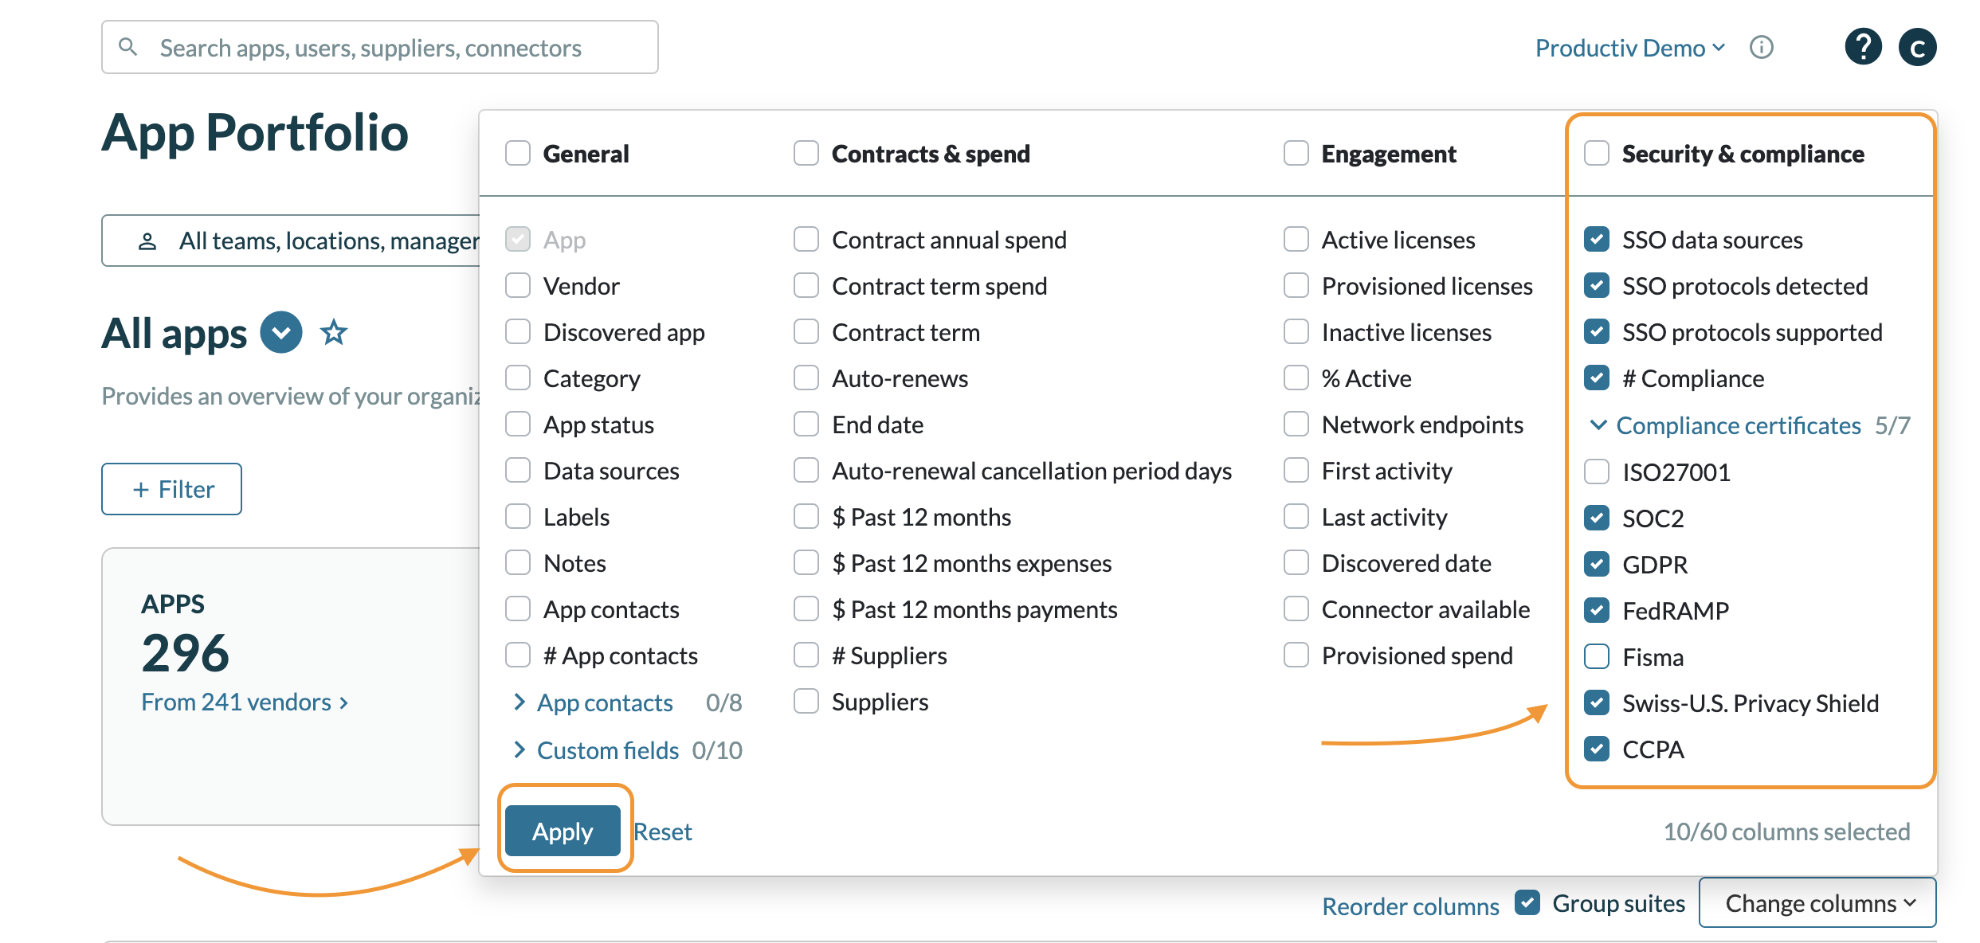Open the Productiv Demo account menu
Image resolution: width=1980 pixels, height=943 pixels.
click(x=1629, y=48)
